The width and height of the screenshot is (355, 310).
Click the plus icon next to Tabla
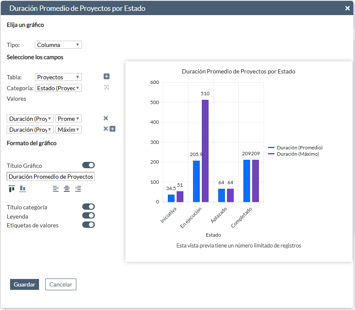point(107,76)
